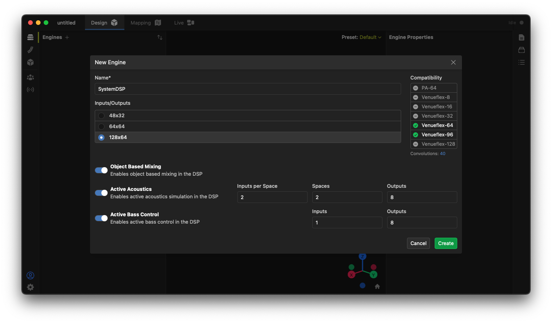Screen dimensions: 552x323
Task: Click the users group icon in sidebar
Action: pos(30,78)
